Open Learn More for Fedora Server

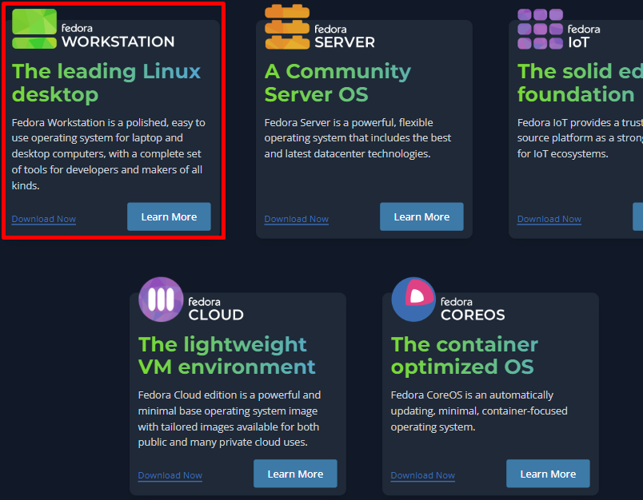[421, 216]
